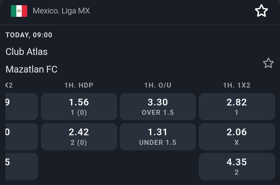Favorite the Liga MX league star
280x185 pixels.
click(261, 11)
